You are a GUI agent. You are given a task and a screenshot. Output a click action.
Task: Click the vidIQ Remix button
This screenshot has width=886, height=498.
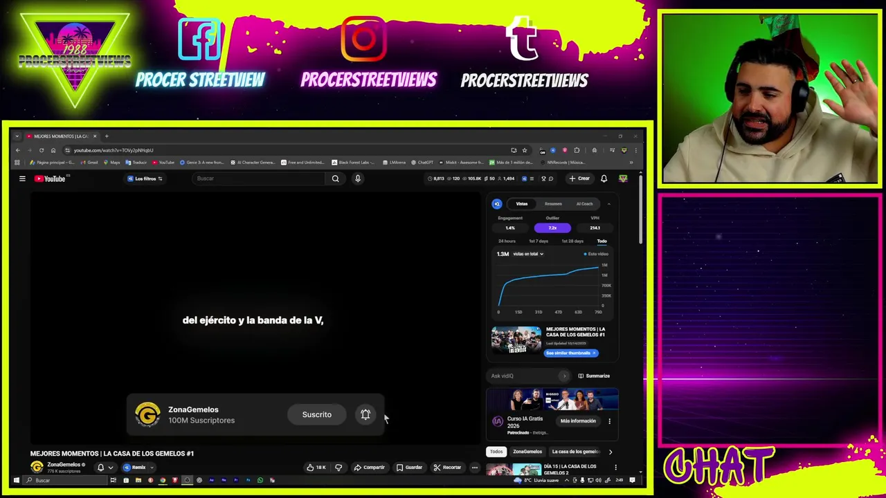pos(135,468)
